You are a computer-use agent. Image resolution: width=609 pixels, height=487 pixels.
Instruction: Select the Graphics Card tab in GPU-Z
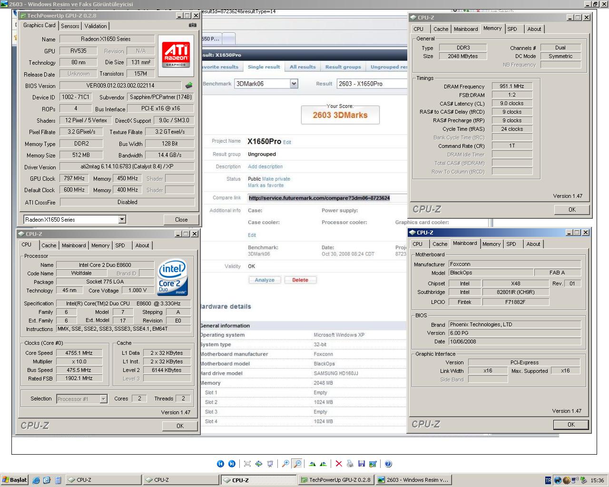click(39, 25)
